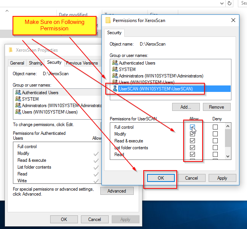Open Sharing tab in XeroxScan Properties
The height and width of the screenshot is (229, 247).
(x=35, y=63)
